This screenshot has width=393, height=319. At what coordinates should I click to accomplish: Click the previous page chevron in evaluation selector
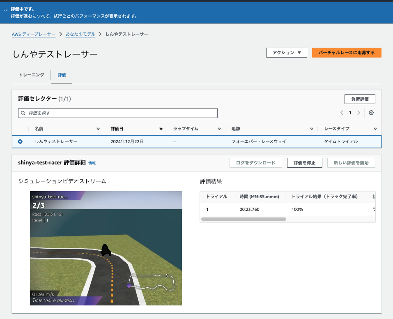pos(341,113)
